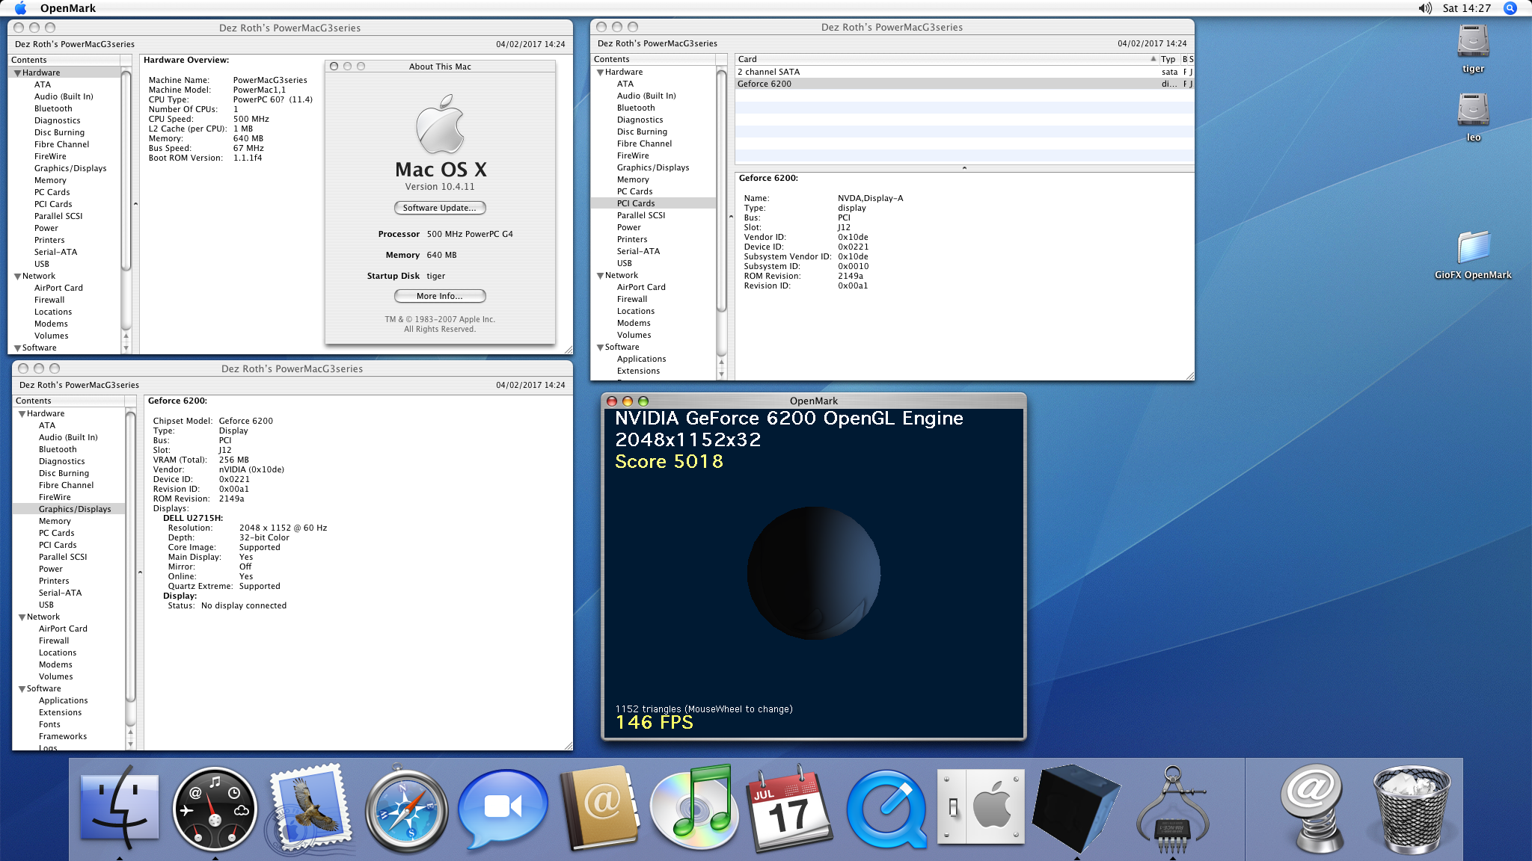Open System Preferences in the Dock
Viewport: 1532px width, 861px height.
981,807
